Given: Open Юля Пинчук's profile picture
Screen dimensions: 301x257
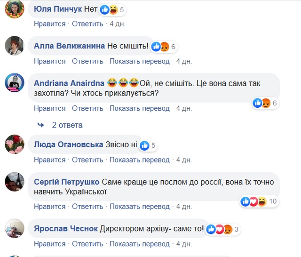Looking at the screenshot, I should tap(14, 9).
